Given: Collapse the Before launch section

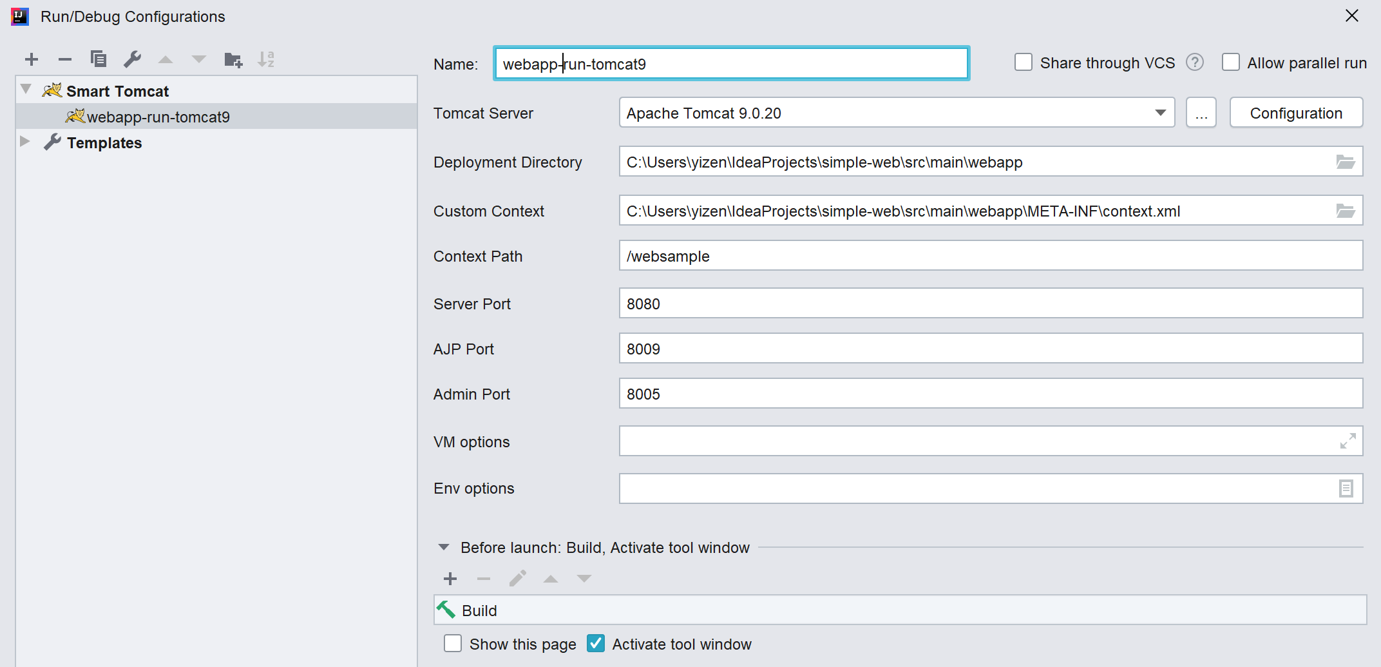Looking at the screenshot, I should [x=444, y=547].
